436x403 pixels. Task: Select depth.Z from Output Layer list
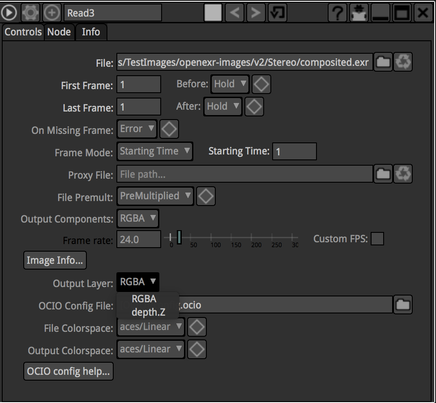tap(148, 312)
